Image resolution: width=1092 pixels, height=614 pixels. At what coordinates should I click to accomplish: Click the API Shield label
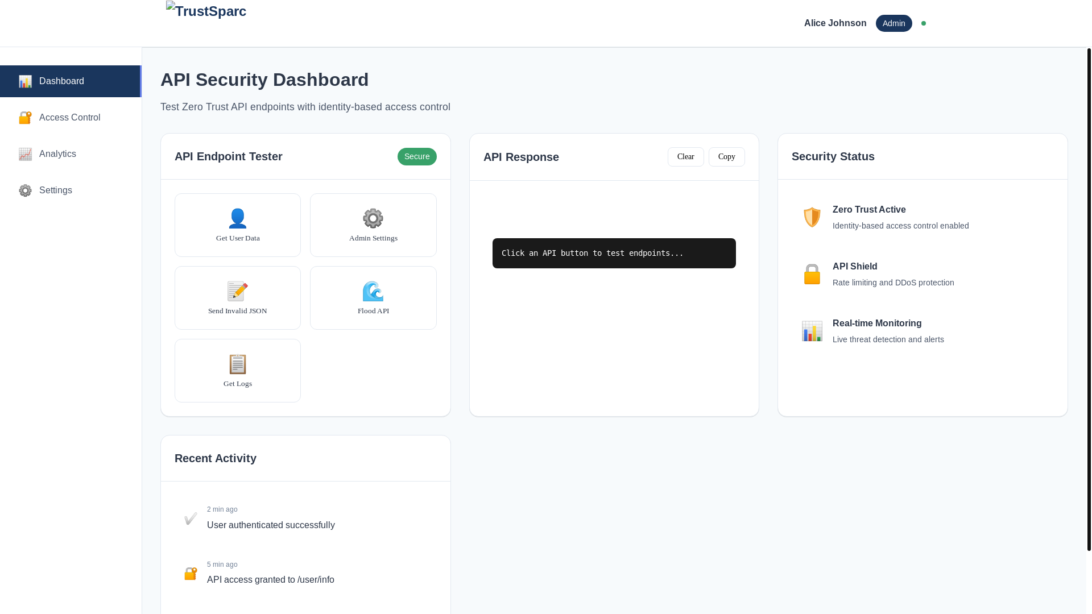pos(855,267)
